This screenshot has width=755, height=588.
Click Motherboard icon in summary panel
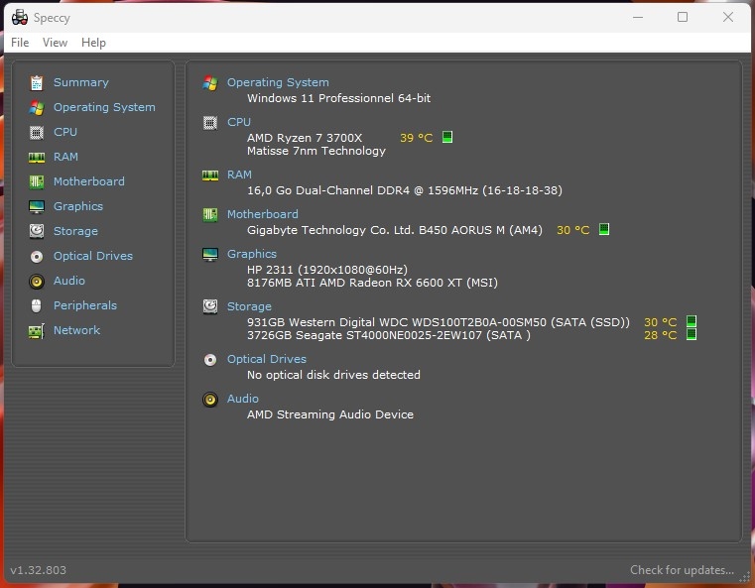pyautogui.click(x=210, y=214)
